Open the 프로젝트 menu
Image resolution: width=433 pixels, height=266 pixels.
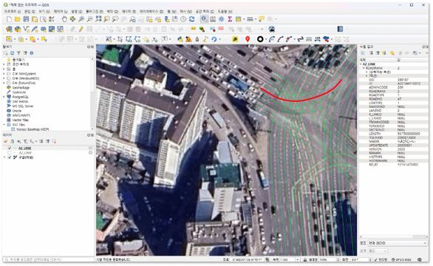tap(12, 11)
